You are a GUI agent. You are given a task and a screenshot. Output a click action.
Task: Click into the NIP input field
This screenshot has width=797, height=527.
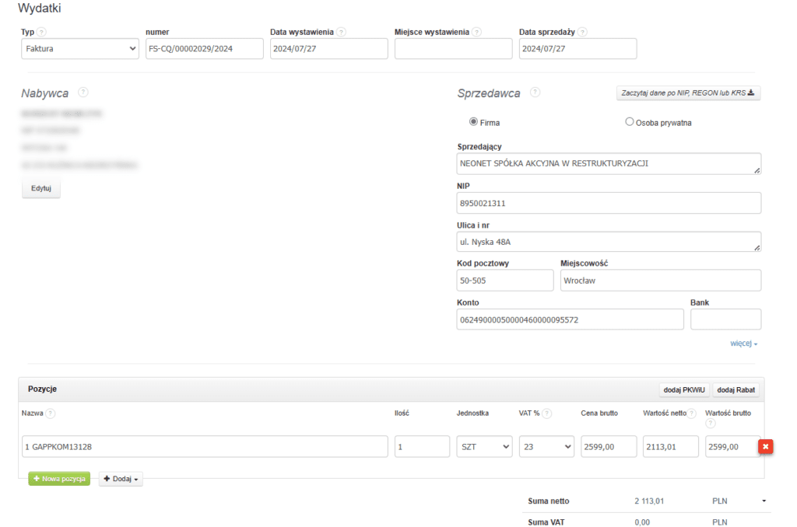tap(609, 203)
